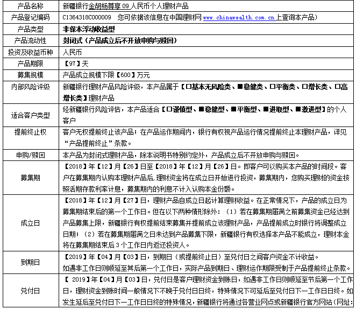Screen dimensions: 356x309
Task: Tick the 增长类 risk rating checkbox
Action: (304, 87)
